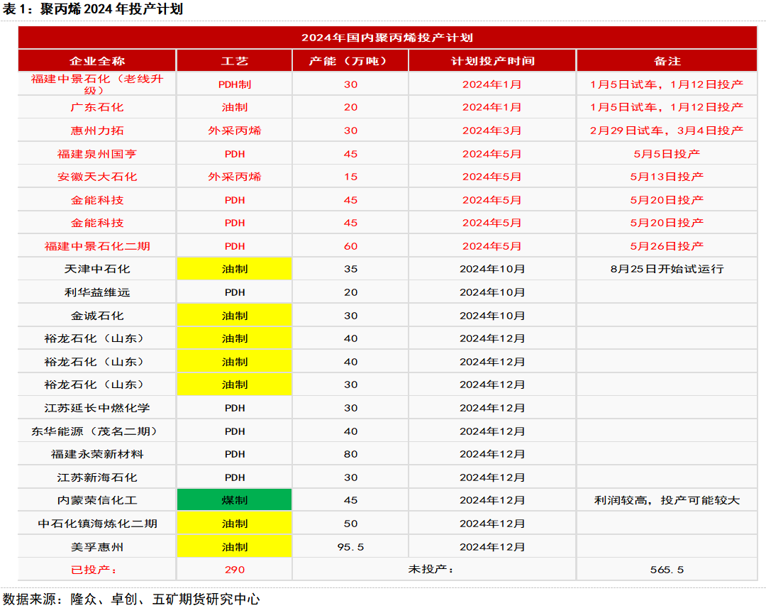
Task: Click the 江苏延长中燃化学 company cell
Action: (96, 408)
